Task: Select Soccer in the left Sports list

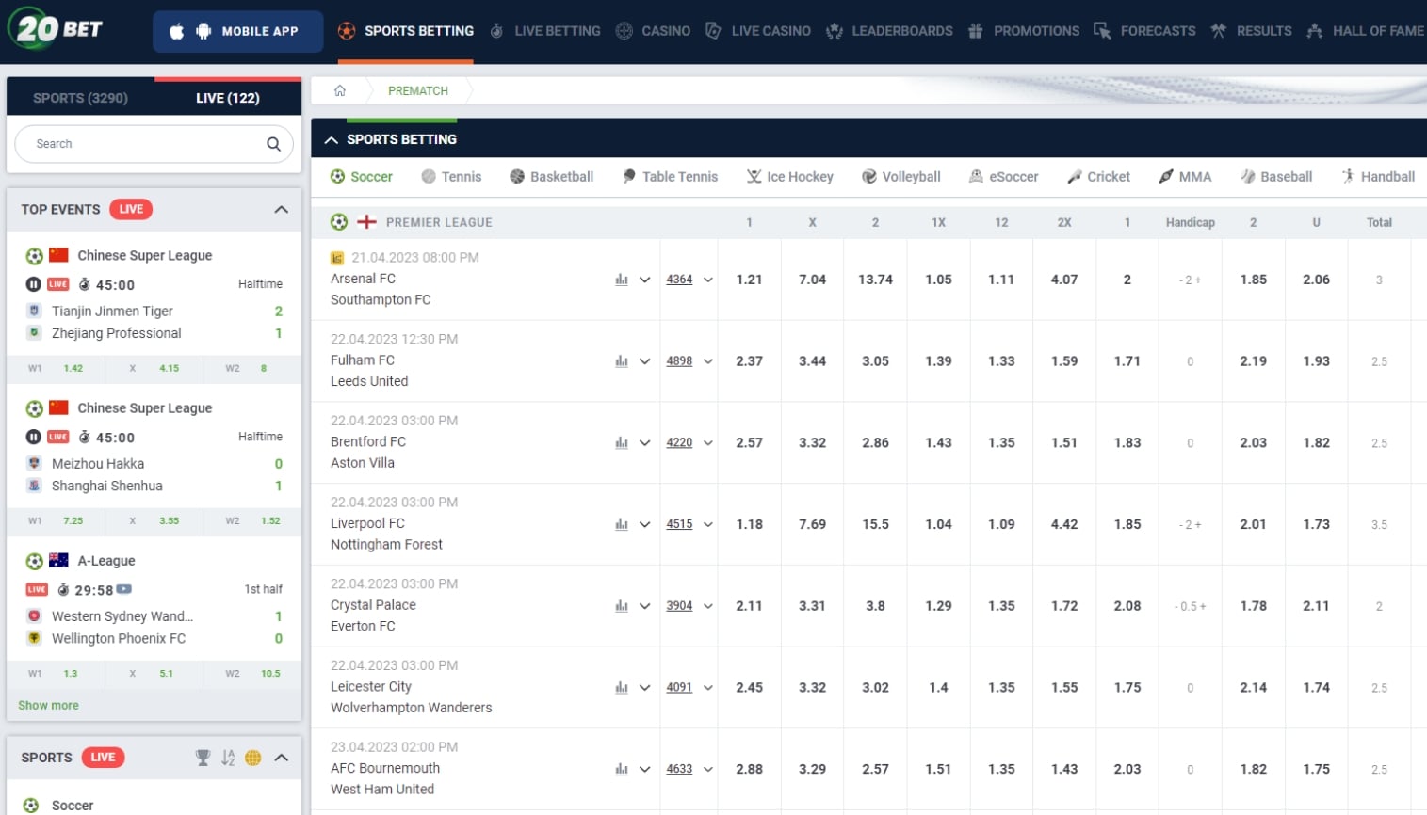Action: pos(73,806)
